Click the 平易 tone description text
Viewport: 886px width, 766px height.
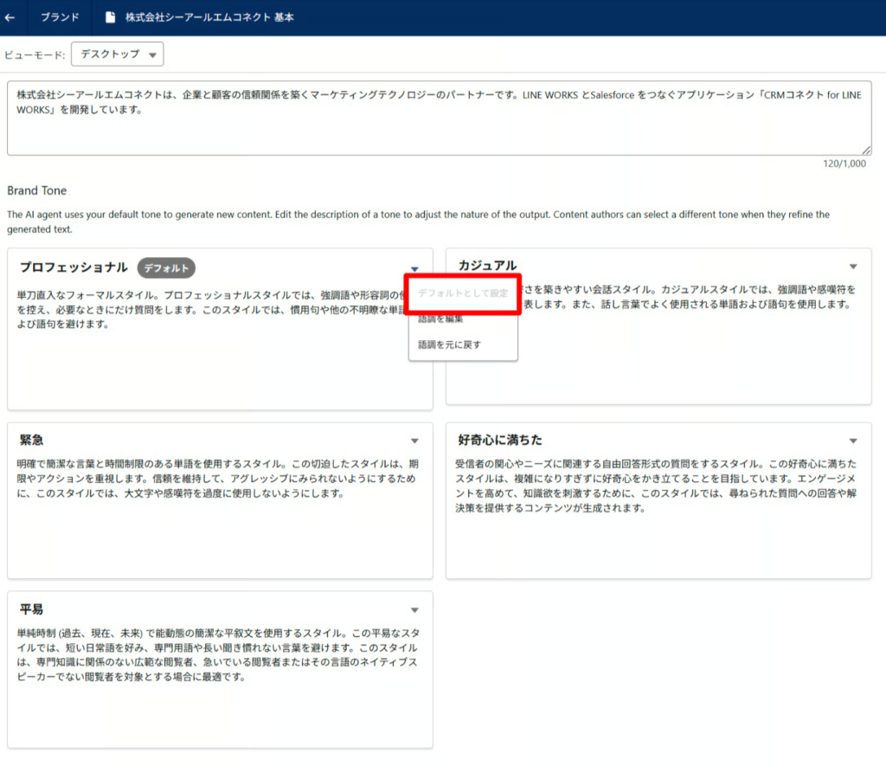point(218,655)
